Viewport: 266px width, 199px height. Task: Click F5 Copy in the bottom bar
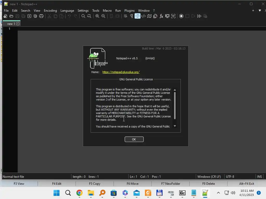tap(95, 184)
